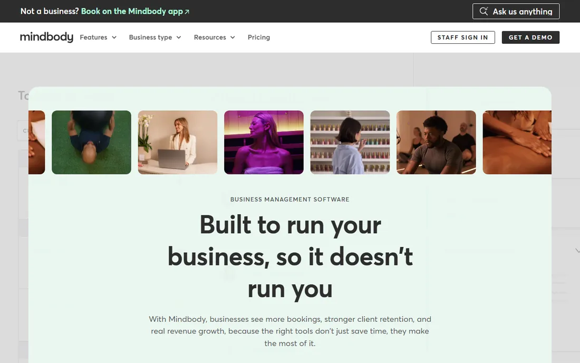Click the Not a business? text
Image resolution: width=580 pixels, height=363 pixels.
coord(50,11)
